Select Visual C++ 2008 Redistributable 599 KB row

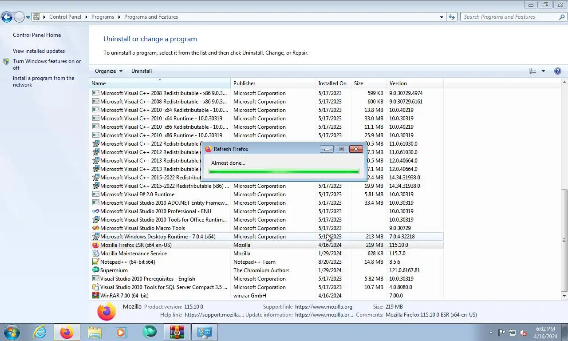pyautogui.click(x=267, y=93)
